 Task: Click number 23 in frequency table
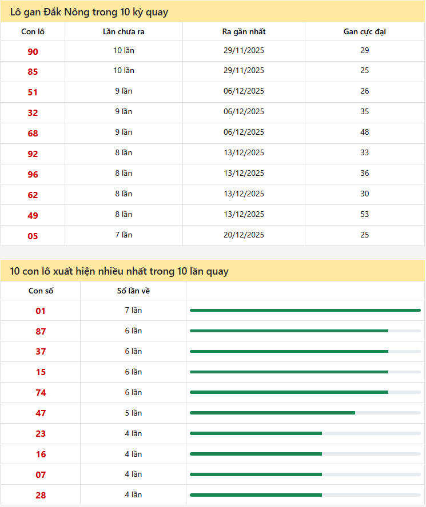coord(41,434)
